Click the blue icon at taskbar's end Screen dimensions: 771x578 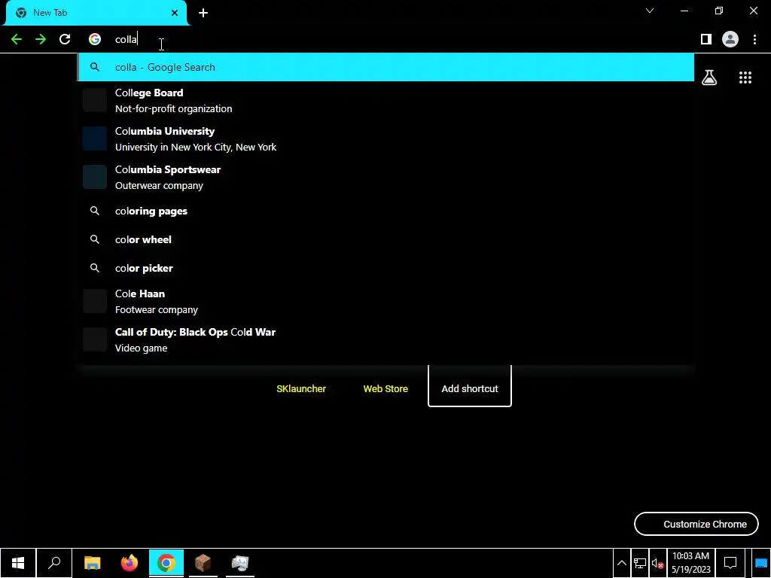click(x=761, y=563)
